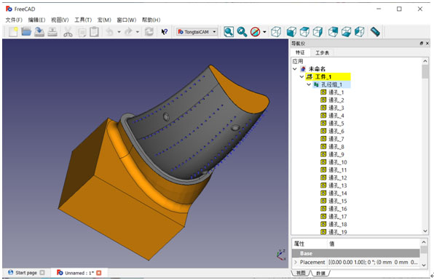This screenshot has height=280, width=434.
Task: Select 通孔_10 in the tree
Action: (x=337, y=162)
